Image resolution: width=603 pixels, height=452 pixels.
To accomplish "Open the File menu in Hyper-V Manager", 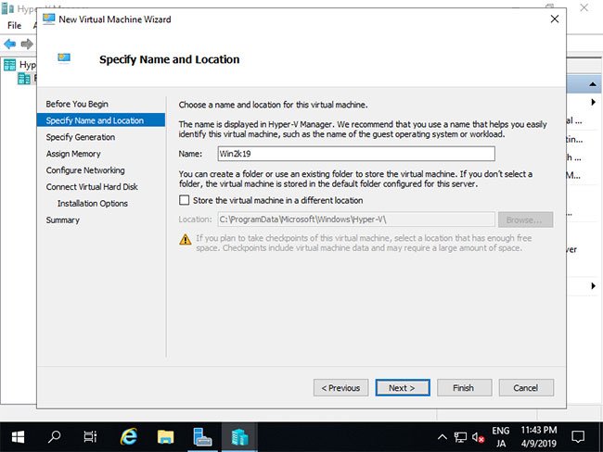I will point(14,25).
